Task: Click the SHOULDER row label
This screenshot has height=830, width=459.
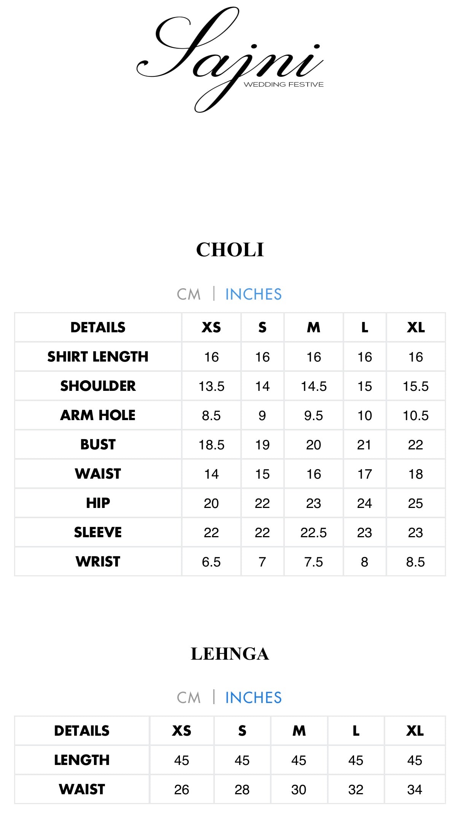Action: 98,386
